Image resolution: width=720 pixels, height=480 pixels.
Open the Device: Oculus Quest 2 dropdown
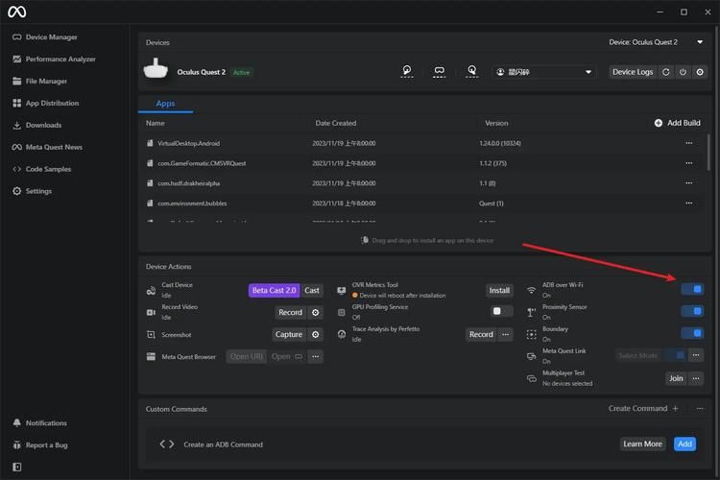click(x=657, y=42)
